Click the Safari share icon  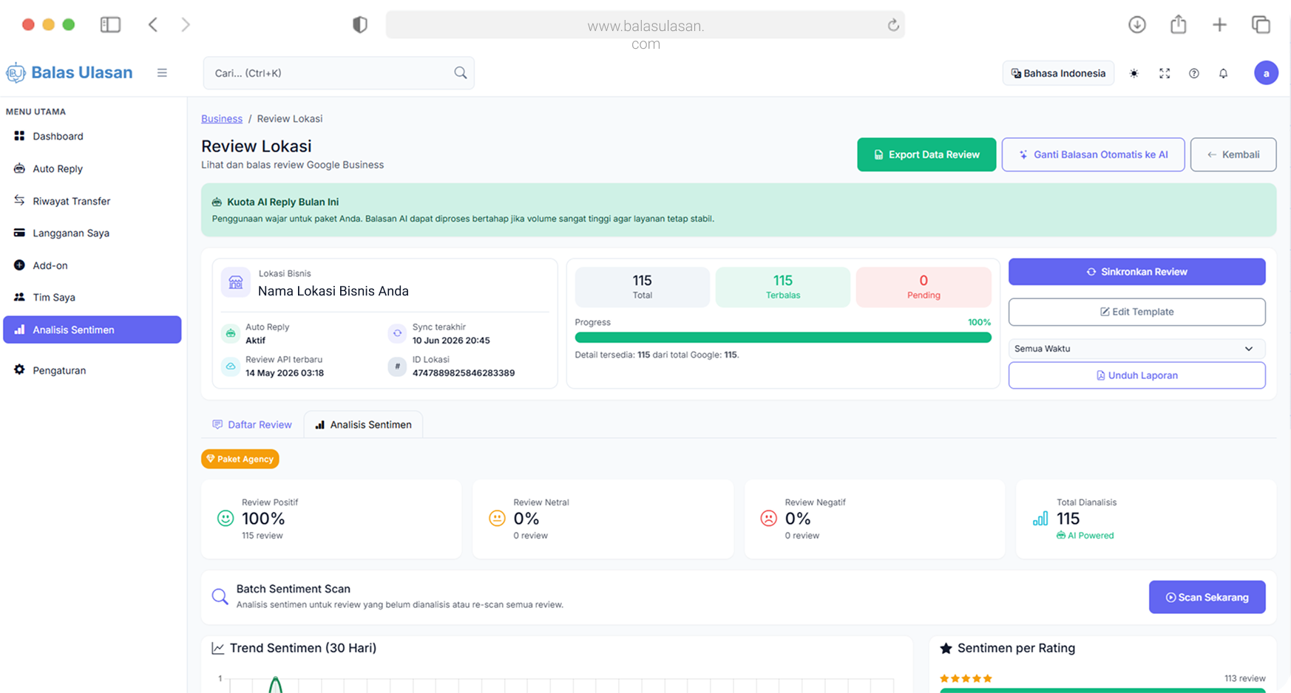(1179, 24)
